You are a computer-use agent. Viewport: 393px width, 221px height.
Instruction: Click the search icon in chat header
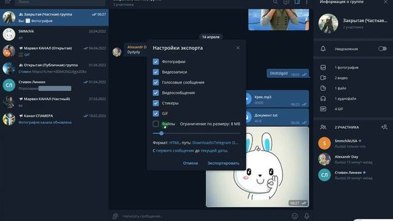275,2
